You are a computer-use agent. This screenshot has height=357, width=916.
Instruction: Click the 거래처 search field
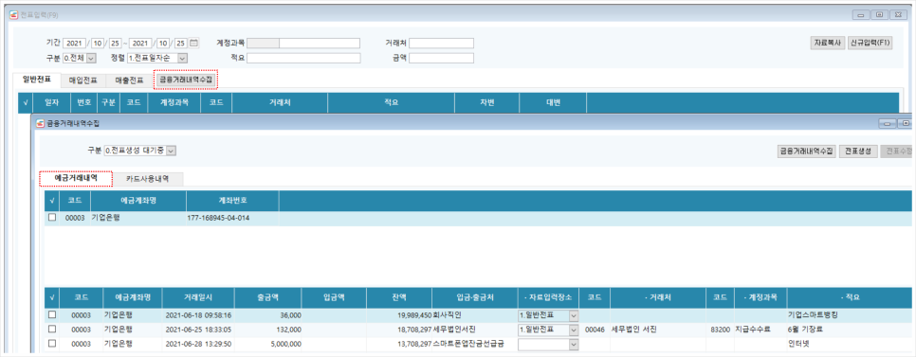(441, 44)
